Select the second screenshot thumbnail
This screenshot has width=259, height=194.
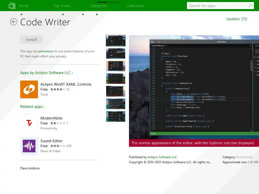click(x=116, y=53)
